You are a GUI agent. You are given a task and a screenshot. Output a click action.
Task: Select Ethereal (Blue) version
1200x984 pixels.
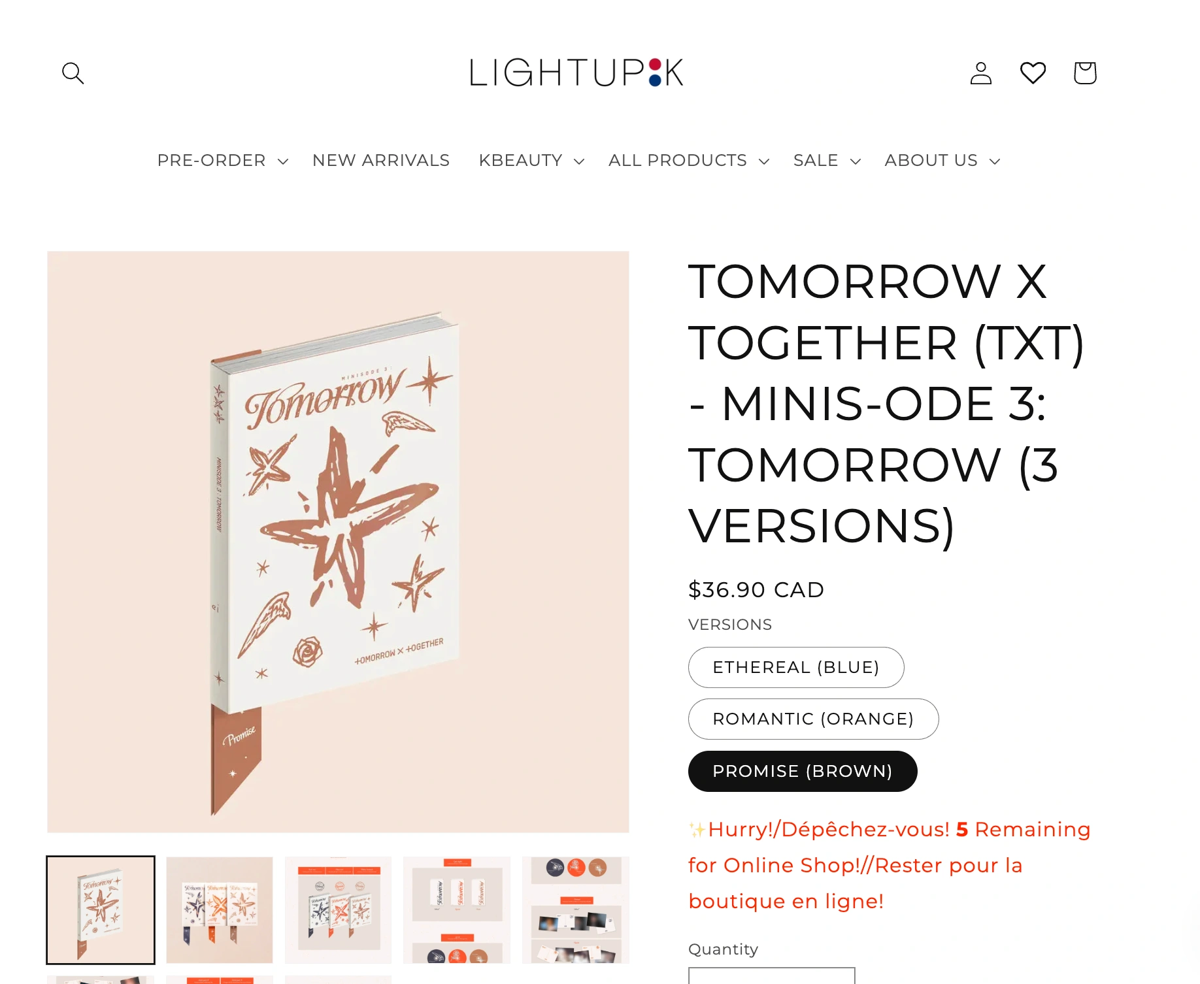pyautogui.click(x=796, y=667)
